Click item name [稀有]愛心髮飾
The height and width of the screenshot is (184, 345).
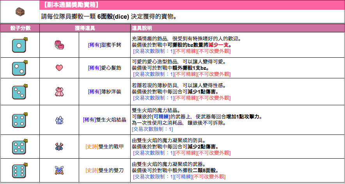(x=104, y=68)
